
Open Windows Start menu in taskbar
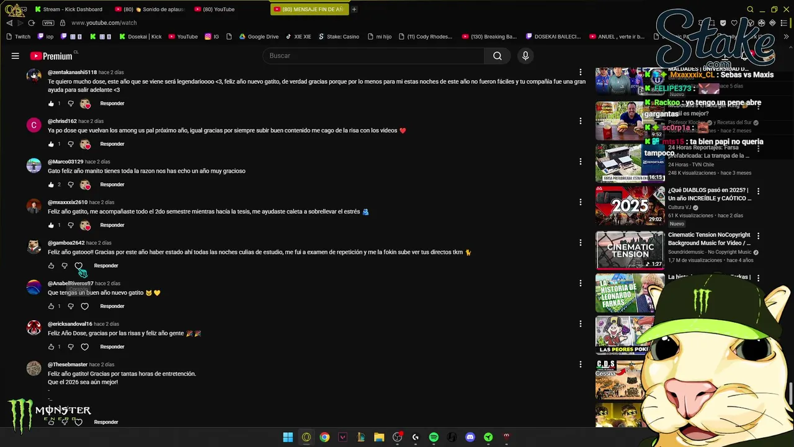click(x=288, y=437)
